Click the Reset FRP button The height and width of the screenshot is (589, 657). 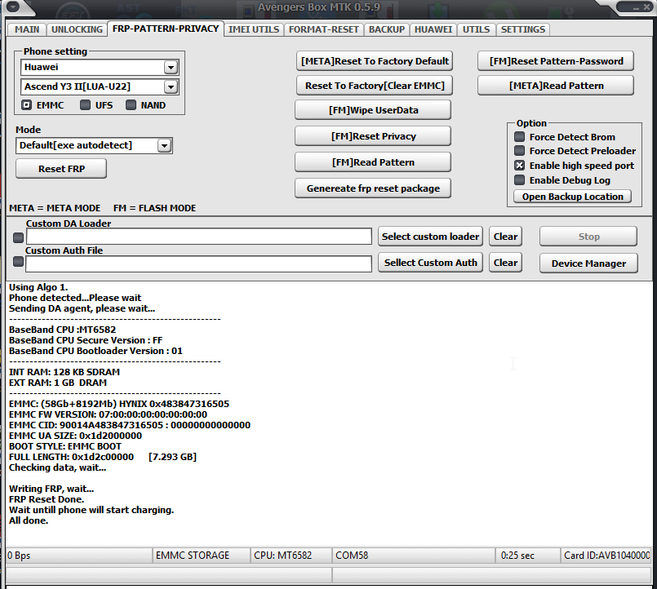tap(61, 169)
